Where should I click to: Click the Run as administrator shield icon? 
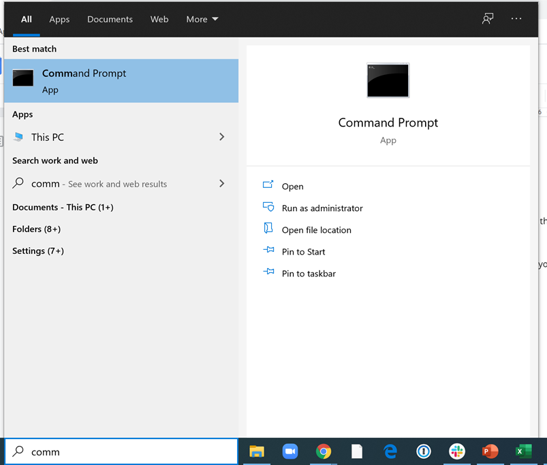[268, 207]
